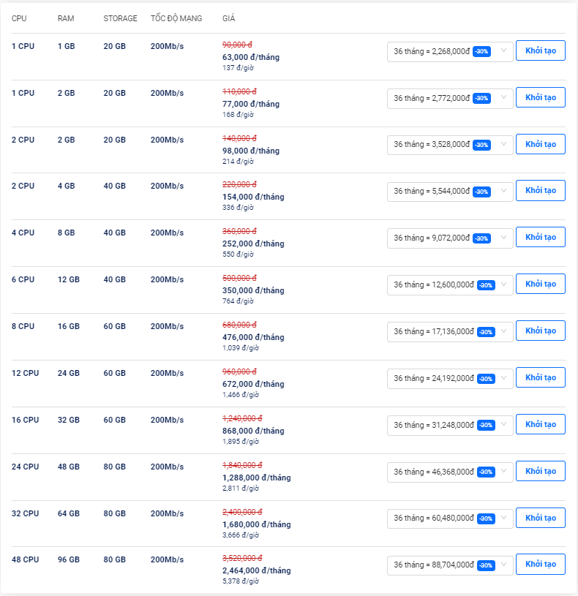
Task: Click the 154,000 đ/tháng price
Action: pos(253,197)
